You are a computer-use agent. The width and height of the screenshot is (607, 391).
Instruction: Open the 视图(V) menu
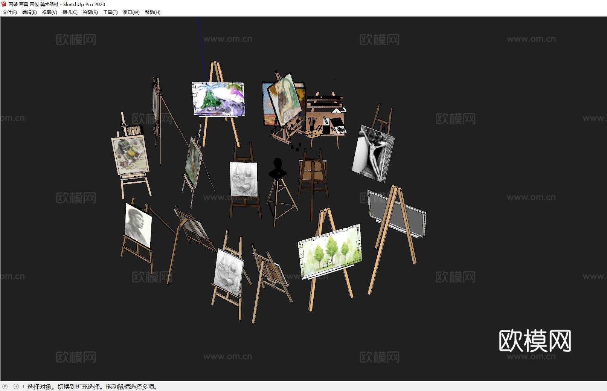click(49, 12)
